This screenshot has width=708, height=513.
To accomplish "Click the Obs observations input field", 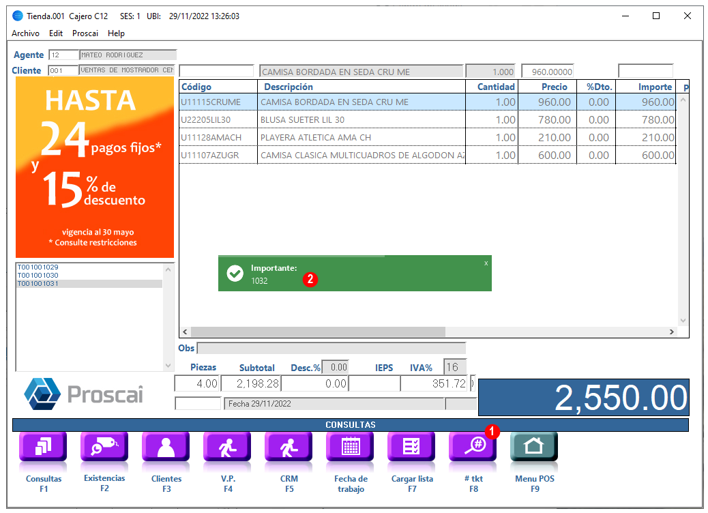I will click(331, 348).
